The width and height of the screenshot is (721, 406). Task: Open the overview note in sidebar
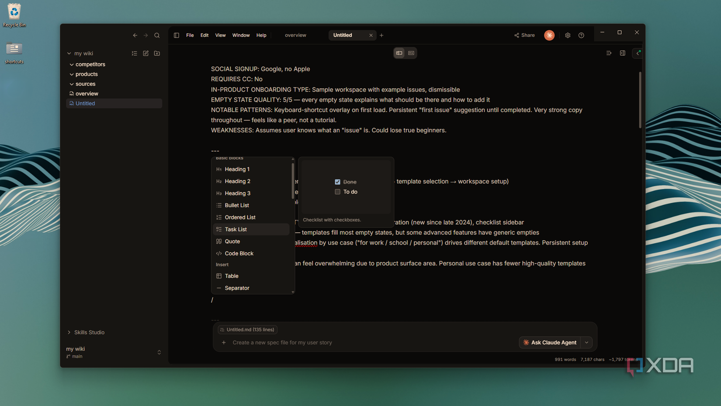87,94
